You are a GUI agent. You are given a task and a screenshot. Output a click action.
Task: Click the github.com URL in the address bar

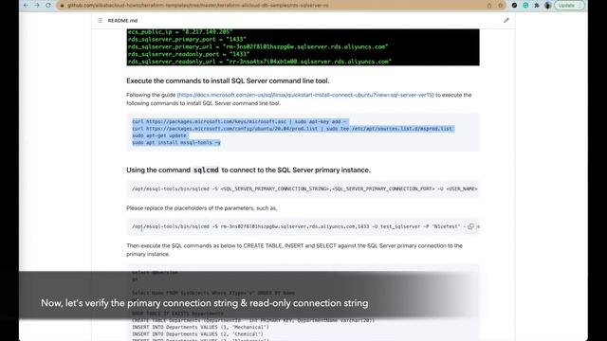198,6
